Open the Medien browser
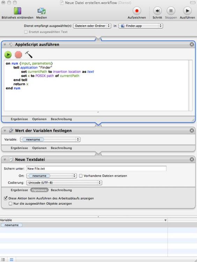This screenshot has height=262, width=197. pyautogui.click(x=41, y=11)
